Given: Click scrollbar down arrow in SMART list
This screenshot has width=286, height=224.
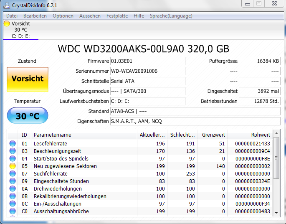Looking at the screenshot, I should pyautogui.click(x=276, y=213).
